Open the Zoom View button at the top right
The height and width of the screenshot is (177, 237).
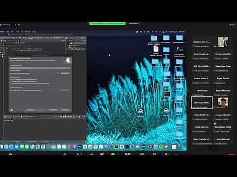pos(233,25)
